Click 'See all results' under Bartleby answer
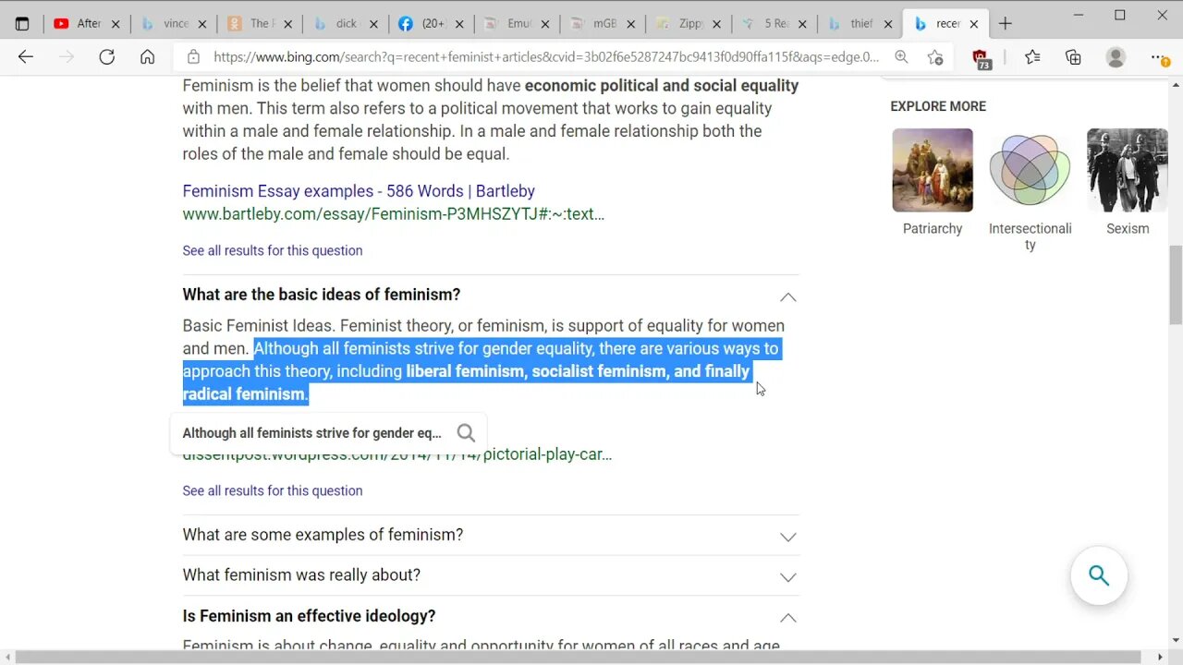The height and width of the screenshot is (665, 1183). 273,250
